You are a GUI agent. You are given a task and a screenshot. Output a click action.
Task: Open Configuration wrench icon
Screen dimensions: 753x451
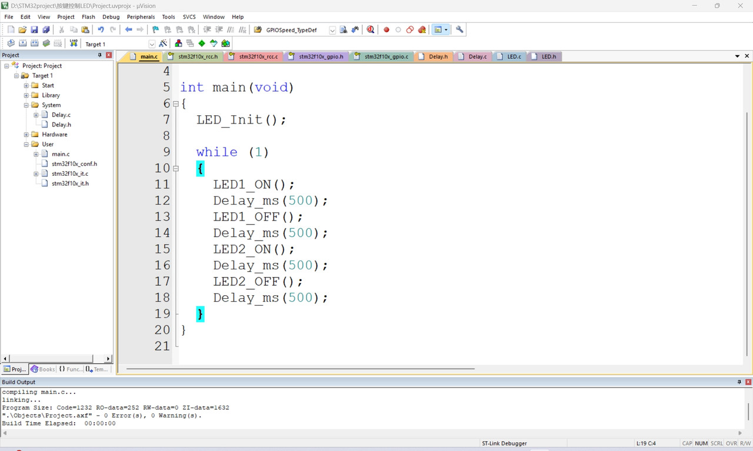click(x=459, y=29)
